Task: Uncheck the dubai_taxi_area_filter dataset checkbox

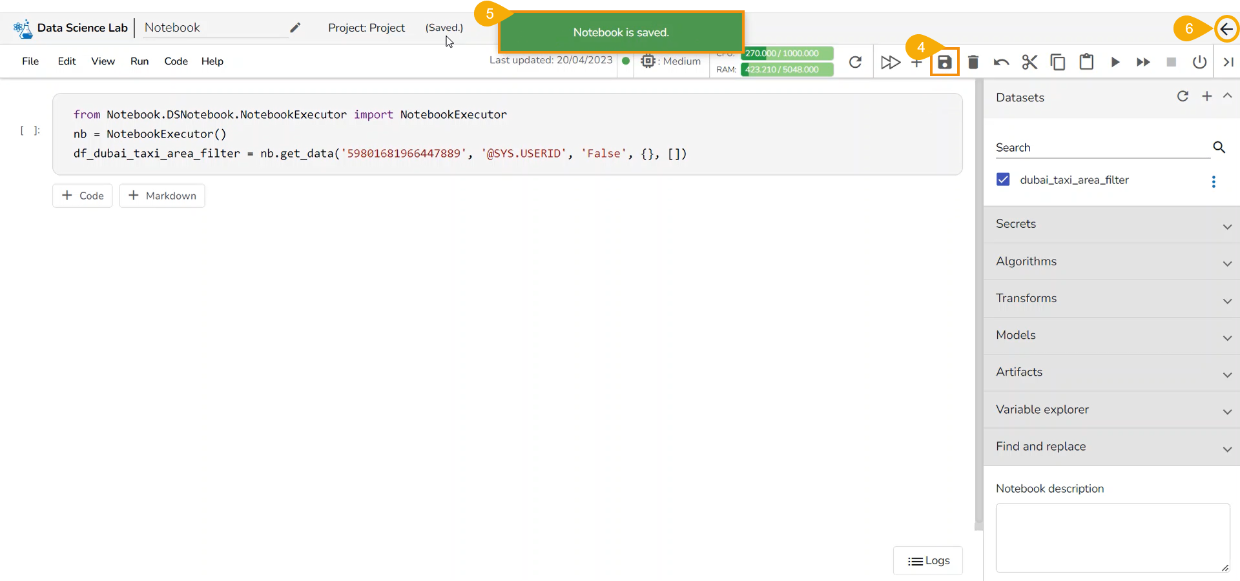Action: [1003, 179]
